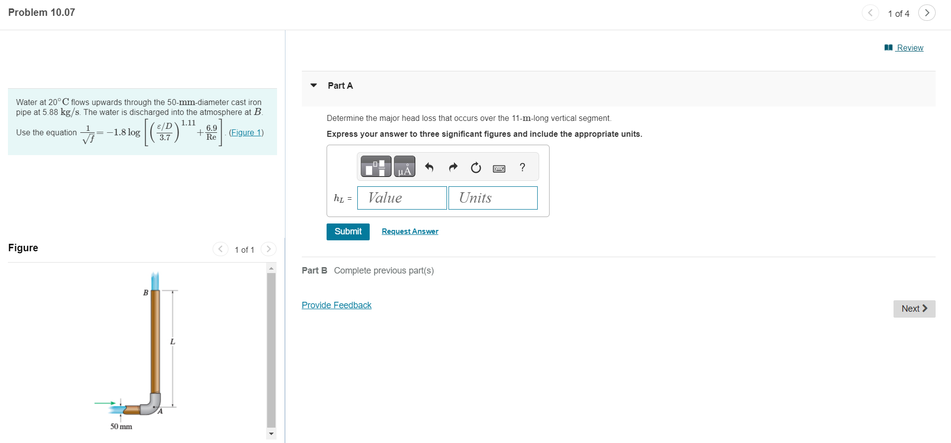Undo the last answer edit
The height and width of the screenshot is (443, 951).
click(x=429, y=167)
